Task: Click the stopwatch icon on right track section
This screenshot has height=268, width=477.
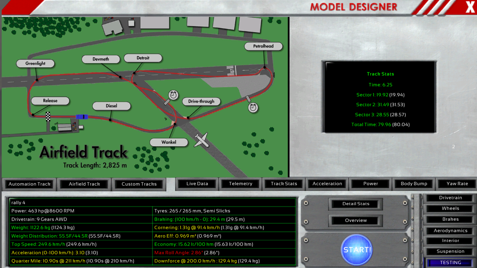Action: click(253, 107)
